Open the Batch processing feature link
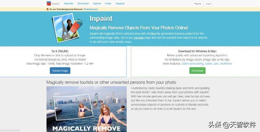The height and width of the screenshot is (132, 260). [x=192, y=64]
